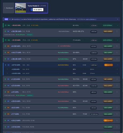Click the 44,0 ct/kWh price badge on +20.5 kWh
The image size is (123, 133).
coord(108,101)
